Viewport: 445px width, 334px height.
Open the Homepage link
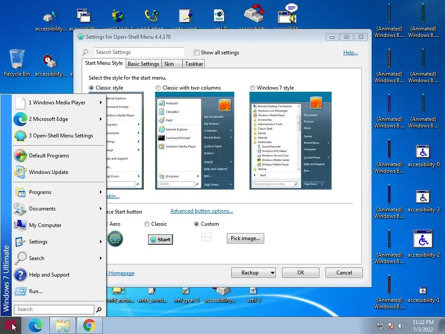122,273
